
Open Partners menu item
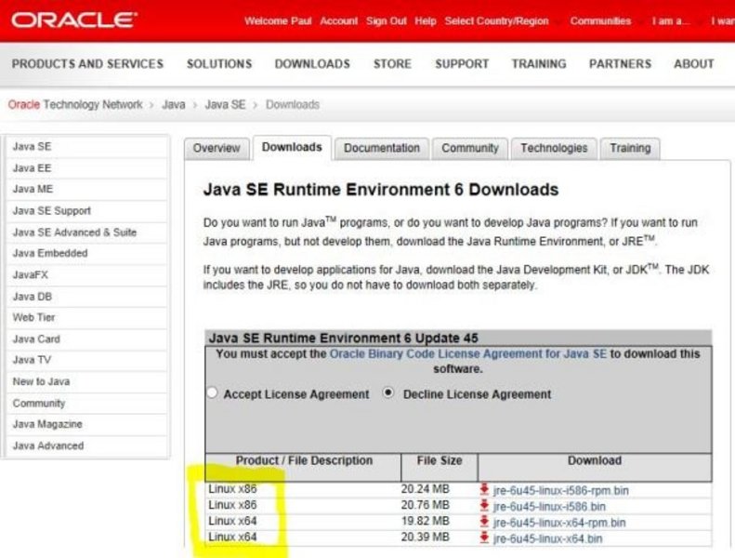point(620,64)
